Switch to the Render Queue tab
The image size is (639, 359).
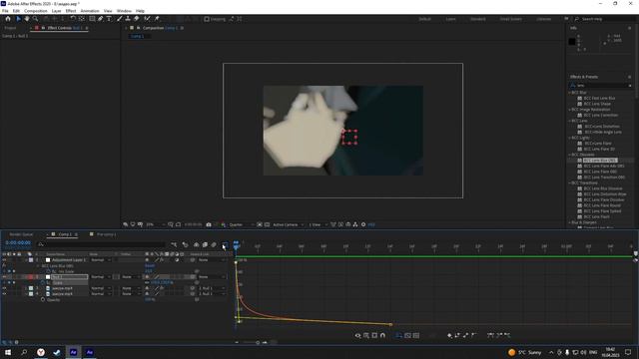(x=21, y=234)
